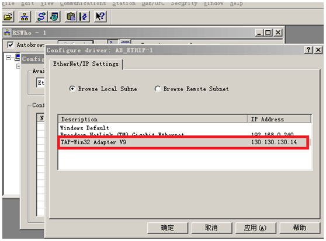This screenshot has width=326, height=241.
Task: Open the Communications menu
Action: (x=83, y=4)
